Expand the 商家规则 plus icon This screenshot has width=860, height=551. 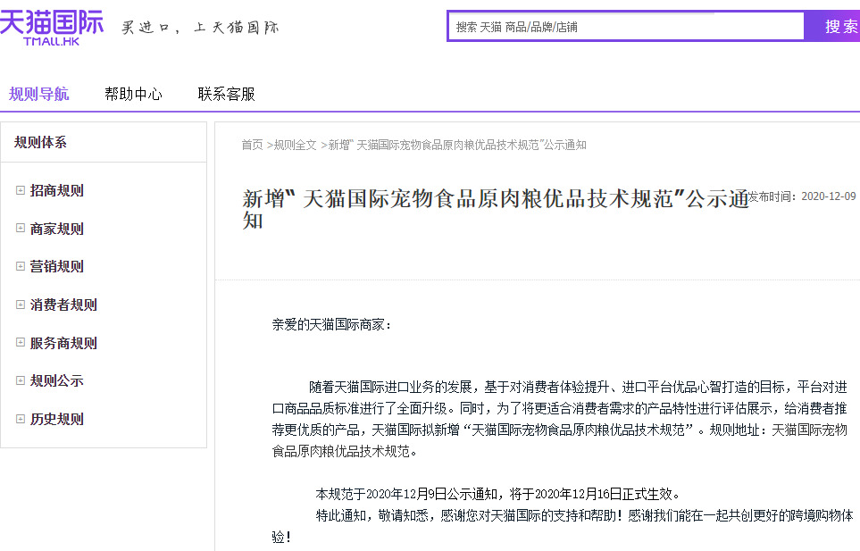click(21, 228)
